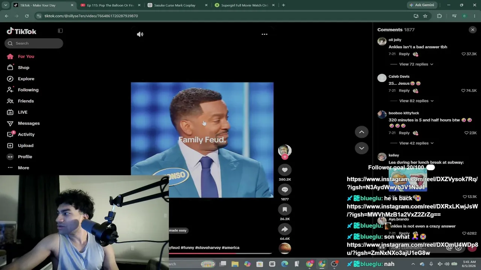Open the Chrome profile avatar menu
The width and height of the screenshot is (481, 270).
tap(464, 16)
